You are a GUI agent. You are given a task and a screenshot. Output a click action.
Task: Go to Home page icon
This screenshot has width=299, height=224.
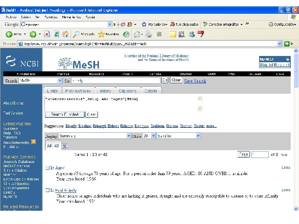pyautogui.click(x=66, y=34)
